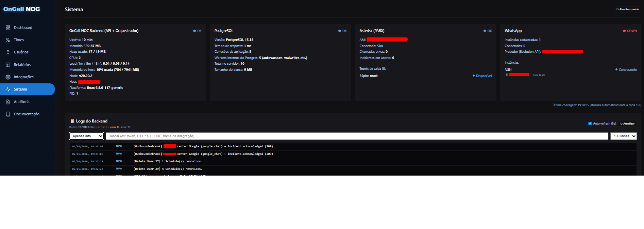644x229 pixels.
Task: Click the Relatórios table icon
Action: click(8, 65)
